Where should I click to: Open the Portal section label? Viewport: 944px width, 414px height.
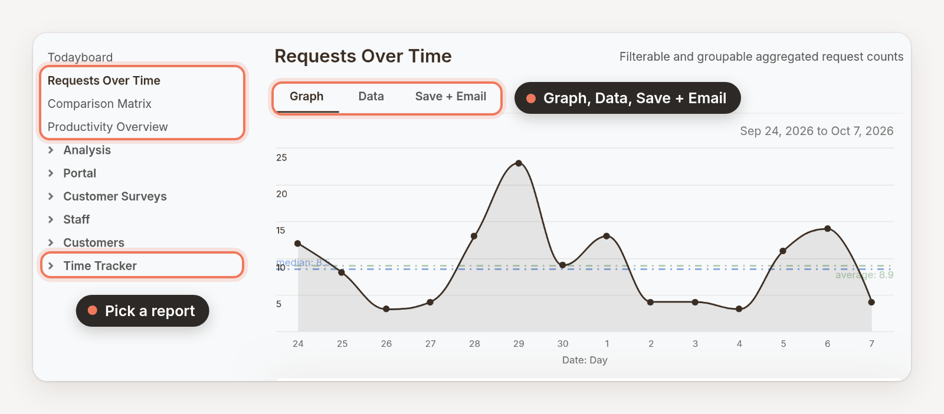click(80, 173)
